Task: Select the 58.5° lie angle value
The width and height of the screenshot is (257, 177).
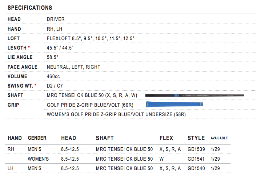Action: click(53, 57)
